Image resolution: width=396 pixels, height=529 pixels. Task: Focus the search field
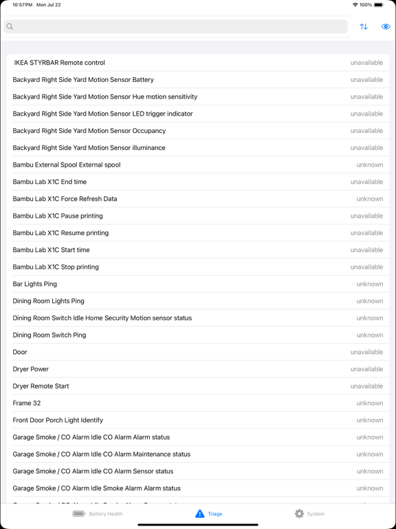click(175, 27)
